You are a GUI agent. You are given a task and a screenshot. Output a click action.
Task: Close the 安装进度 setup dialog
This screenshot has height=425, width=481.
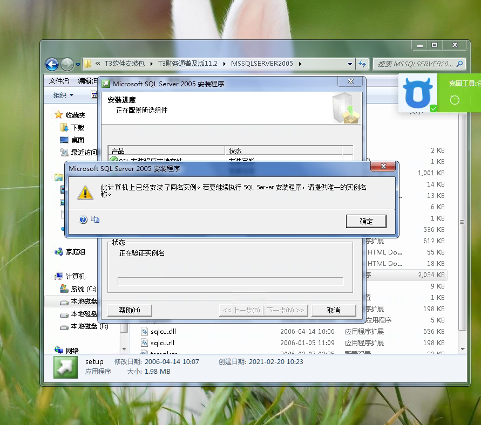350,81
